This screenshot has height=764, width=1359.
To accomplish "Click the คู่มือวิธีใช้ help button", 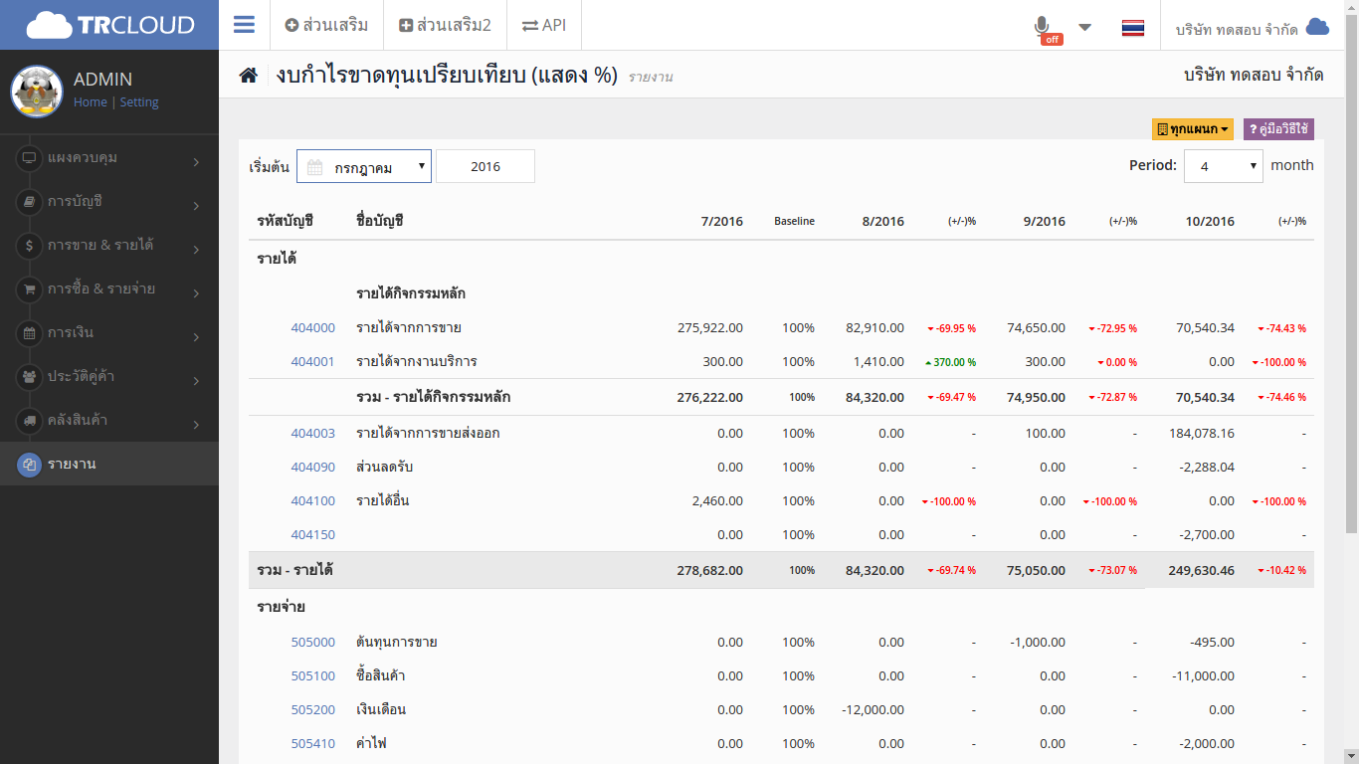I will click(1279, 129).
